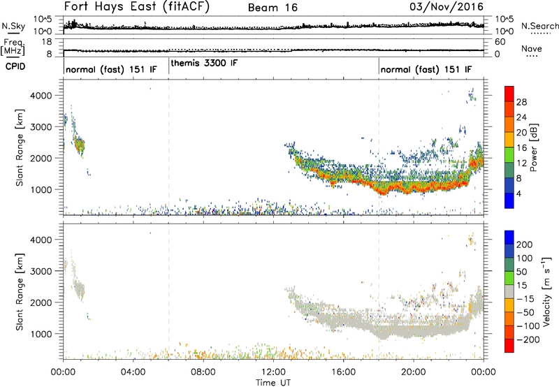Click the date '03/Nov/2016'
This screenshot has height=387, width=559.
447,7
